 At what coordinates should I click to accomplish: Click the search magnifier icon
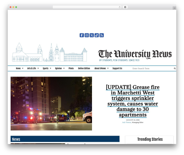(175, 69)
